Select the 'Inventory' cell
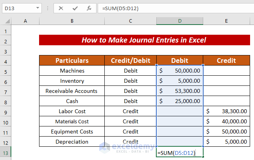The width and height of the screenshot is (254, 160). [x=72, y=81]
